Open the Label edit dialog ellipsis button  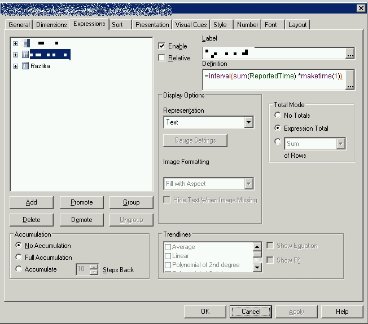click(350, 53)
